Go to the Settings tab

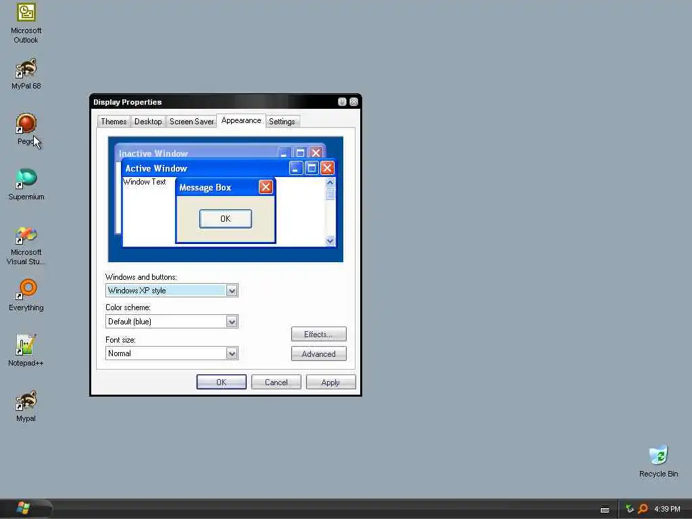pyautogui.click(x=282, y=122)
